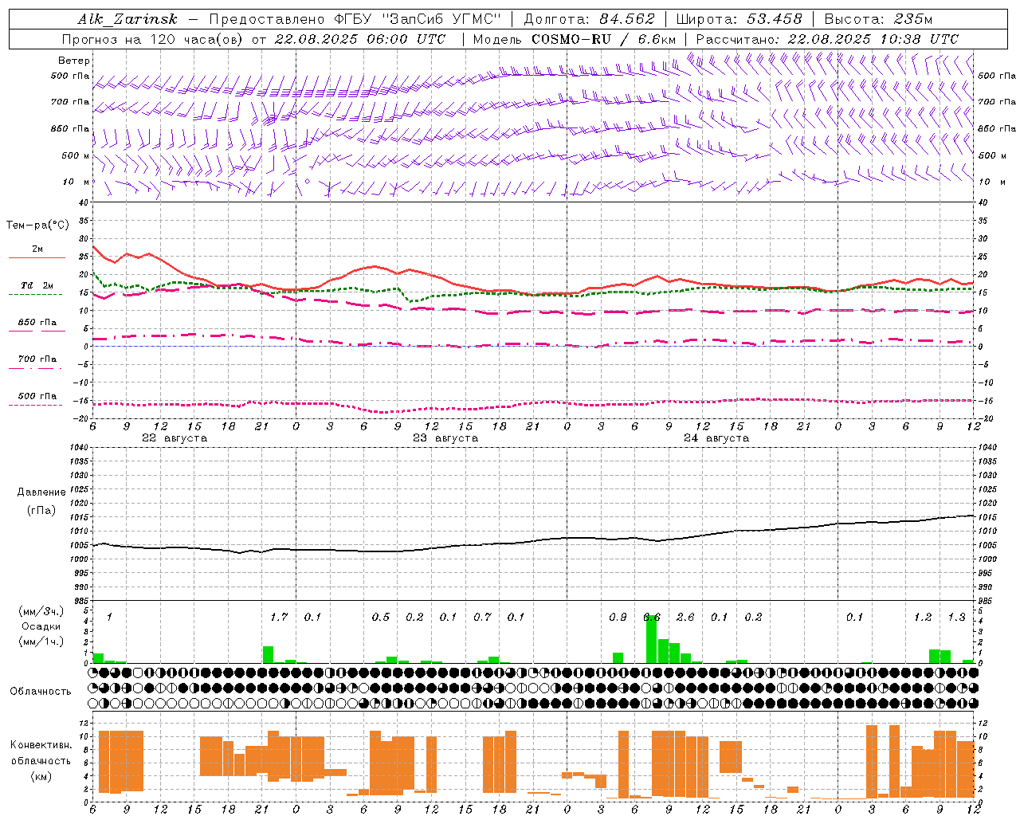This screenshot has width=1020, height=816.
Task: Click the dash-dot line sample under the '700 гПа' legend
Action: [35, 368]
